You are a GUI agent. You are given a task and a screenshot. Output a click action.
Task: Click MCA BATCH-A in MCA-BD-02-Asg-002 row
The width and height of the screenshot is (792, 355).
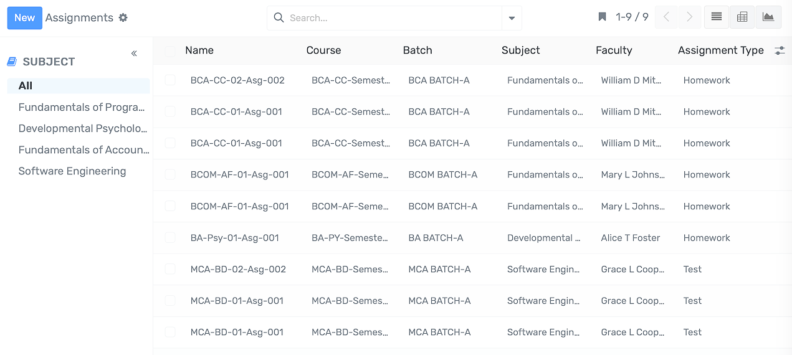pos(439,270)
